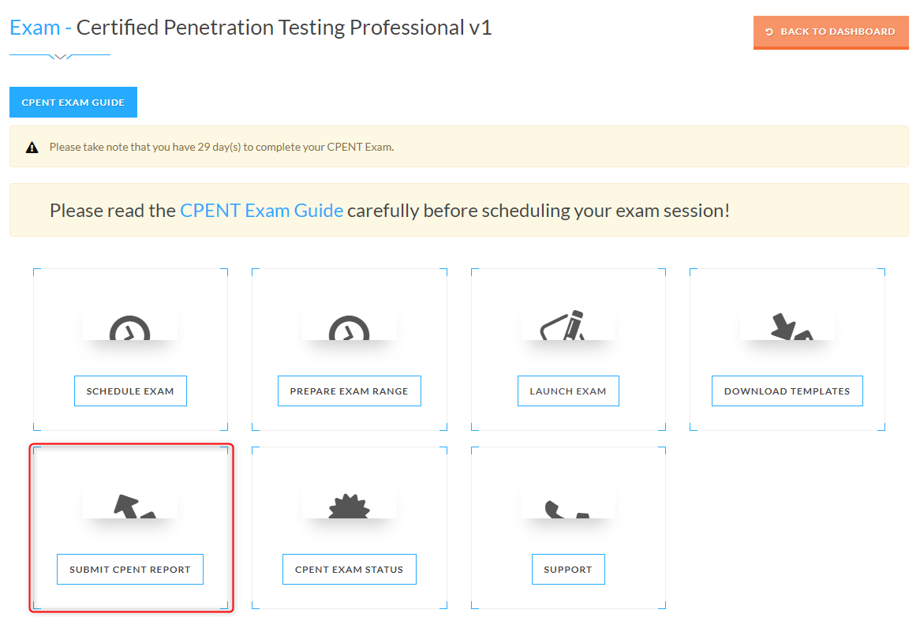Click the blue CPENT Exam Guide button
The width and height of the screenshot is (920, 617).
(73, 103)
